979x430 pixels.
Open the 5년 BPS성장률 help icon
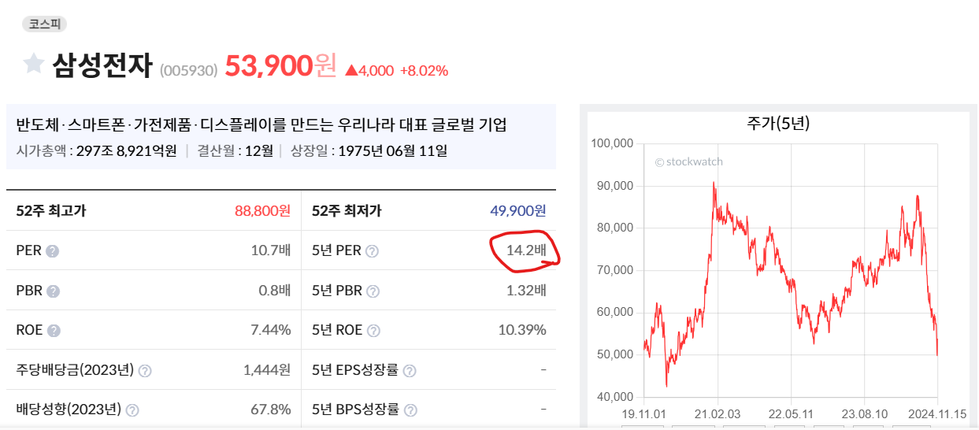point(410,410)
